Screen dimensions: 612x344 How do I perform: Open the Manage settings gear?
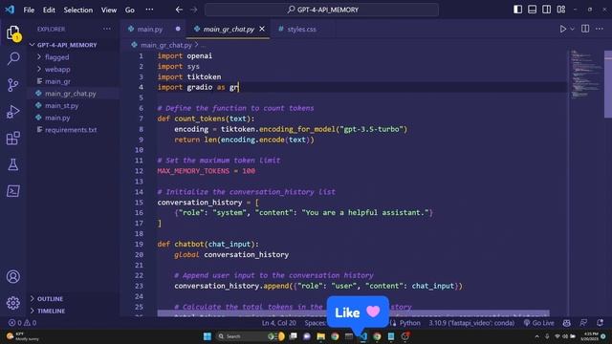point(13,303)
